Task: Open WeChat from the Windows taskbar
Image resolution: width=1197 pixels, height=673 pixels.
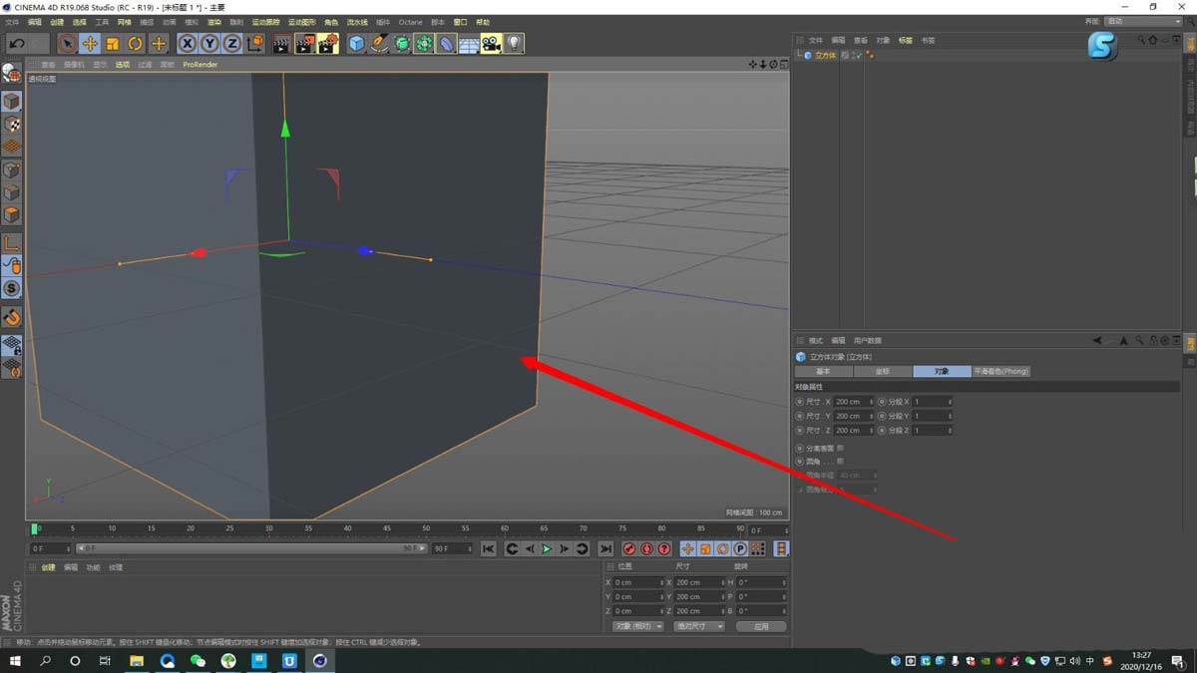Action: 198,660
